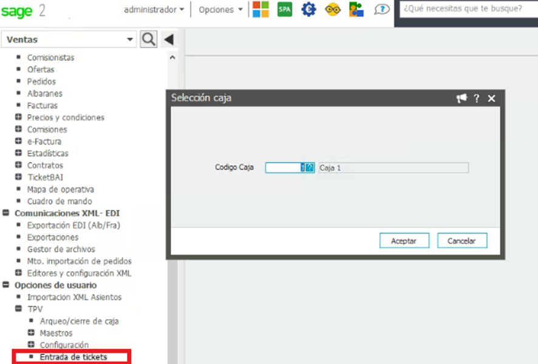Open Ofertas menu item
This screenshot has width=538, height=364.
[41, 70]
